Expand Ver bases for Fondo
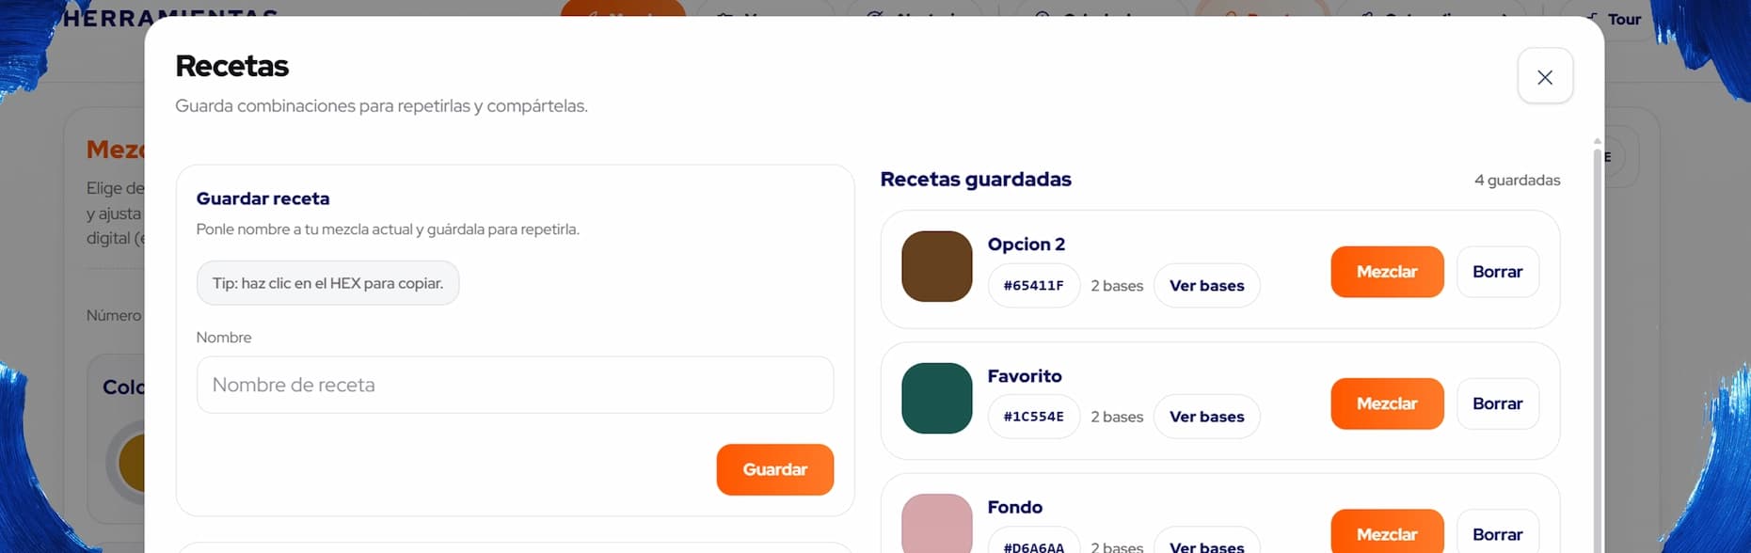The width and height of the screenshot is (1751, 553). tap(1206, 545)
